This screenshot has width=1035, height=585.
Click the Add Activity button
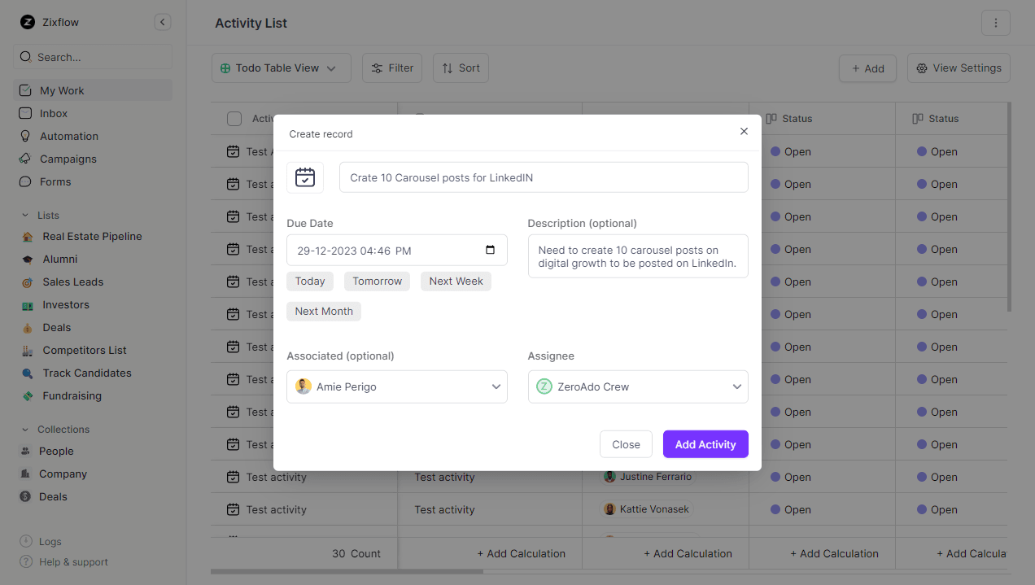coord(705,444)
